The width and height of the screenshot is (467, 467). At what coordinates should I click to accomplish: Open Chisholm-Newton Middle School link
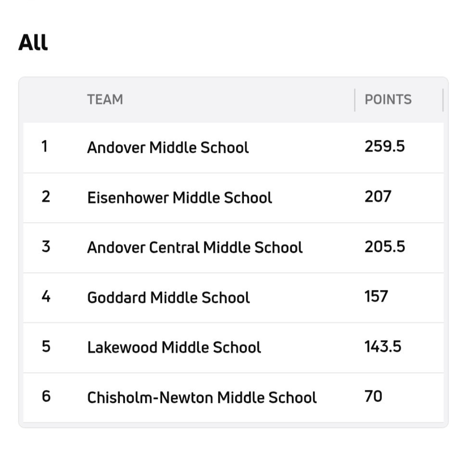point(202,397)
